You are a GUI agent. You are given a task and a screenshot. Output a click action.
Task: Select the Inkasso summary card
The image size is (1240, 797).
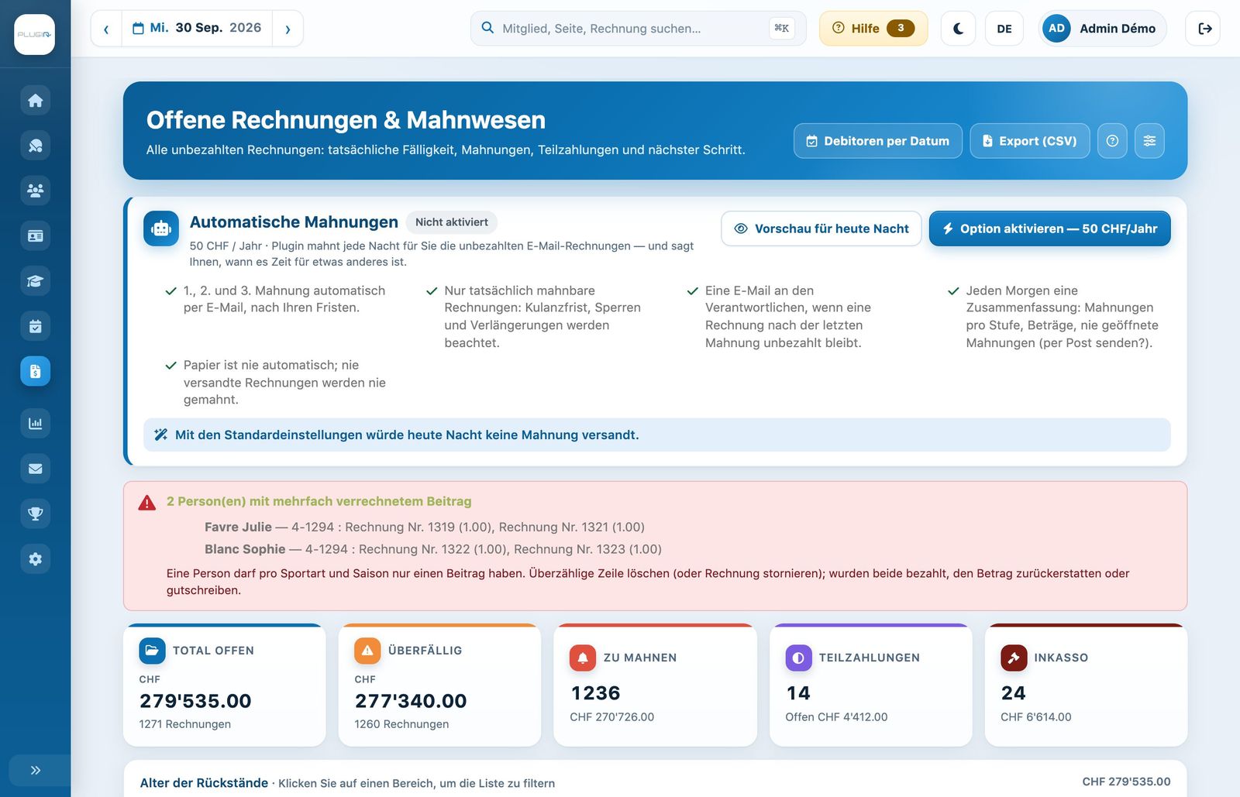(1086, 685)
